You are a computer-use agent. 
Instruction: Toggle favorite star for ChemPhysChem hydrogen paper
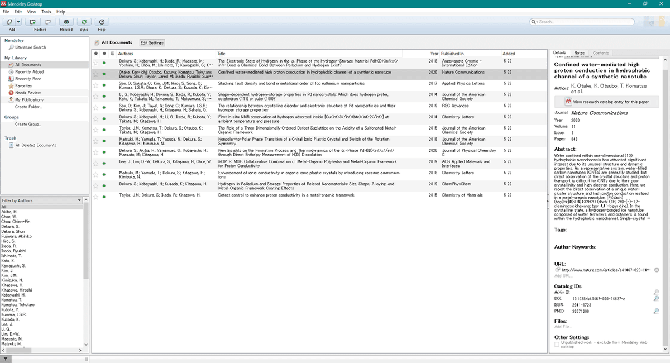[96, 185]
